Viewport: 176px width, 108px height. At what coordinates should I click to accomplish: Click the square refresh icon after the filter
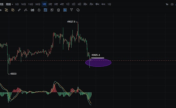[78, 10]
